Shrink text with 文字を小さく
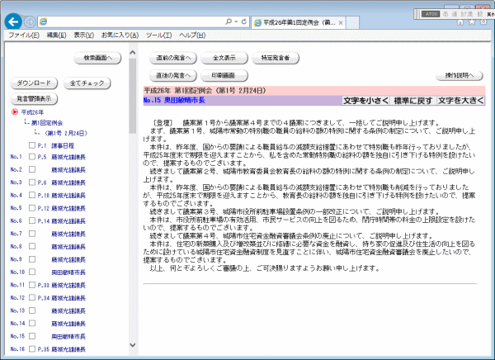Screen dimensions: 495x360 tap(365, 101)
